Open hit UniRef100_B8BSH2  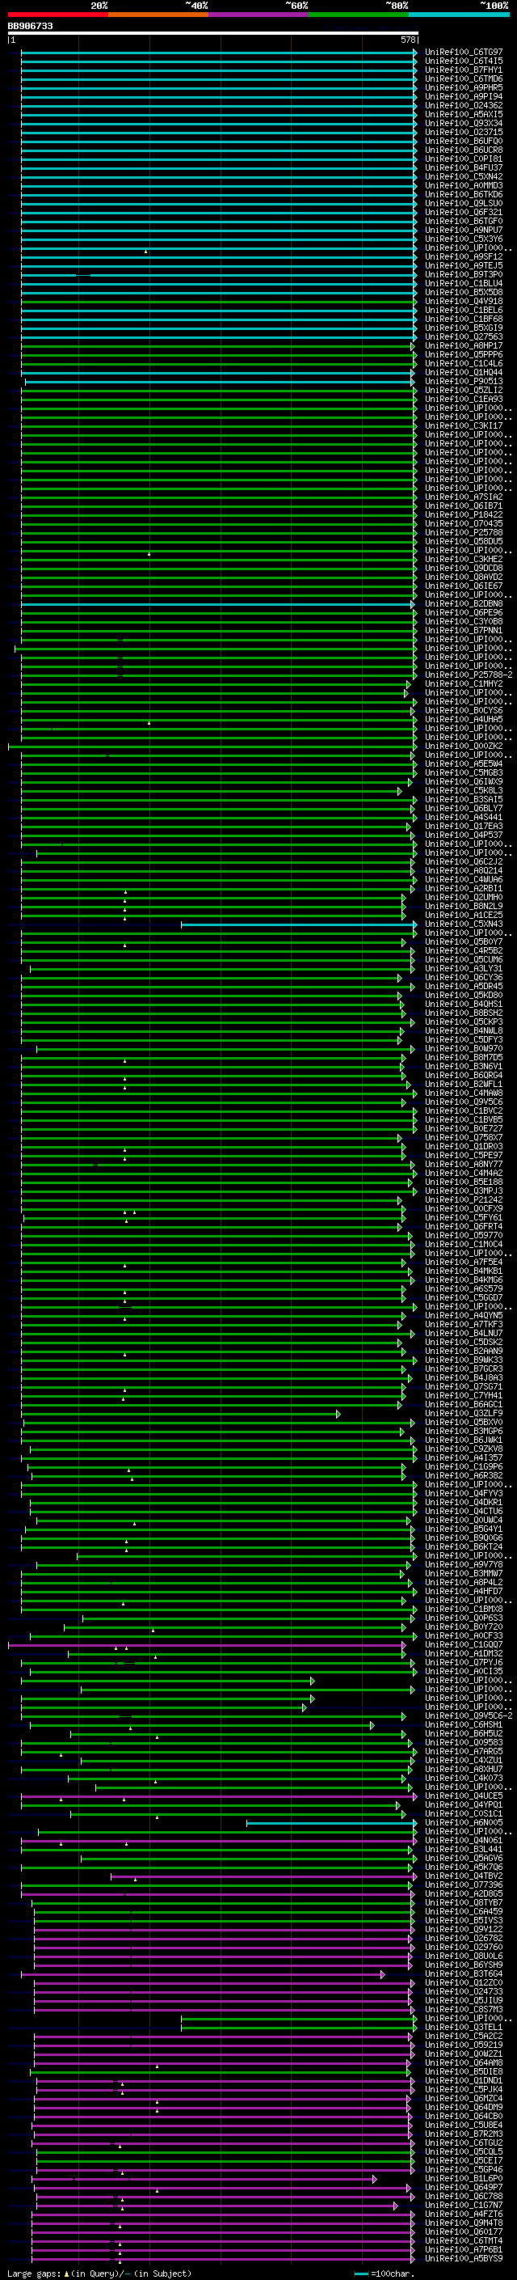[x=463, y=1013]
